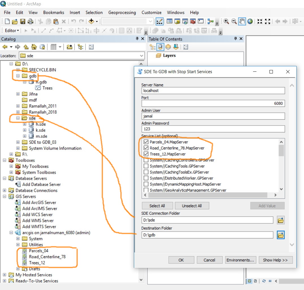Click List By Source icon
The width and height of the screenshot is (304, 290).
tap(160, 47)
